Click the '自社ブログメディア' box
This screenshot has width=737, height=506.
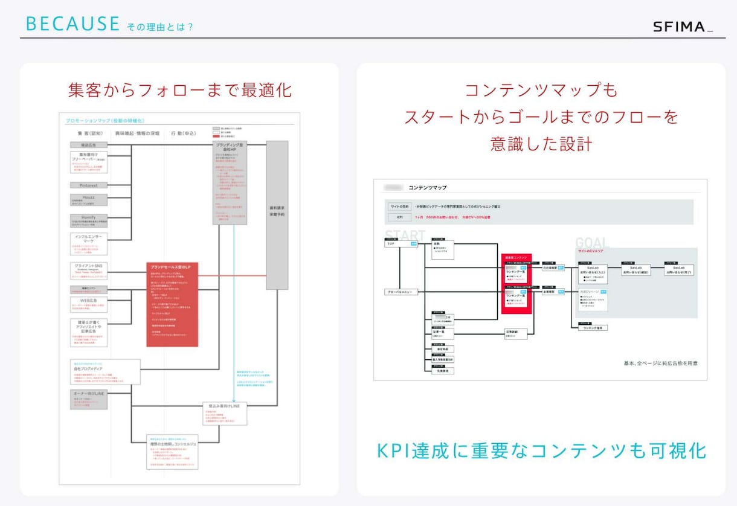click(105, 372)
